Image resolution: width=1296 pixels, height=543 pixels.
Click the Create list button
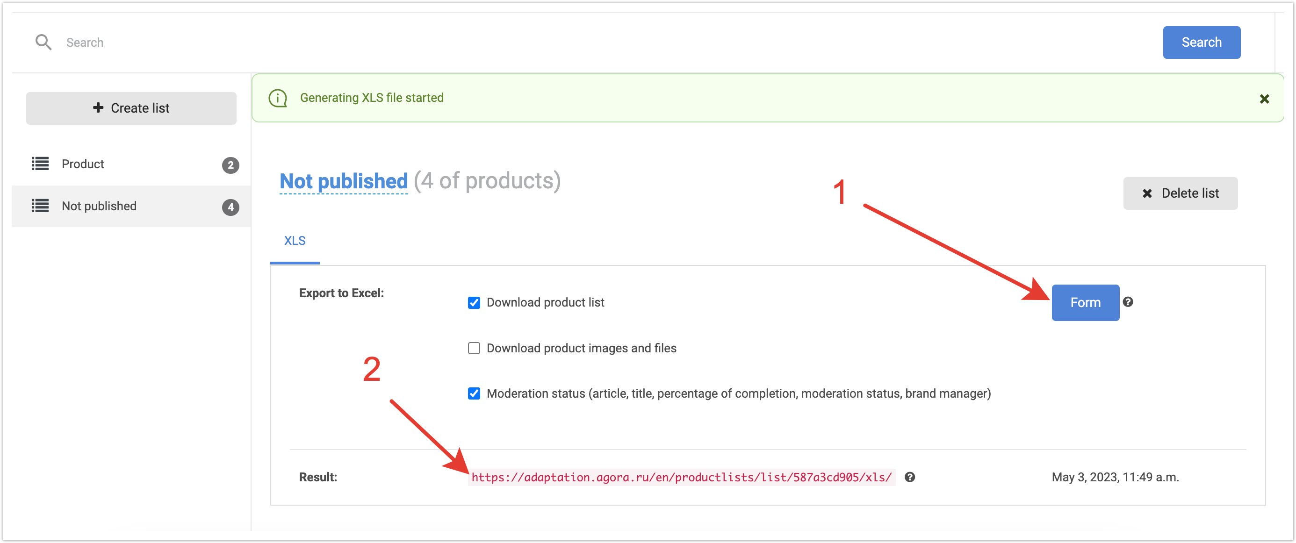click(131, 108)
